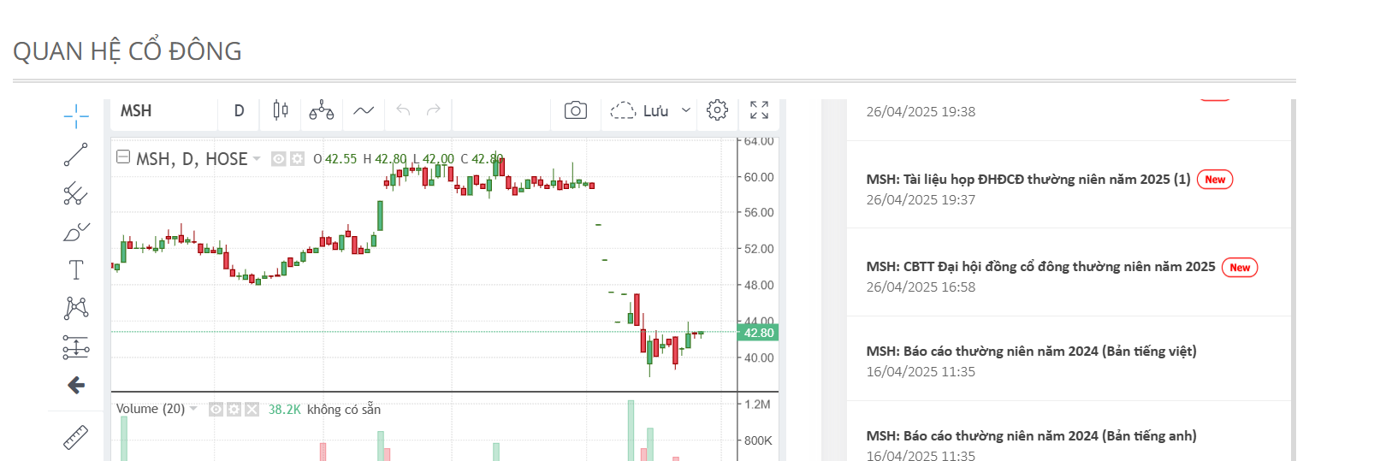1386x461 pixels.
Task: Expand the MSH, D, HOSE legend dropdown
Action: coord(257,159)
